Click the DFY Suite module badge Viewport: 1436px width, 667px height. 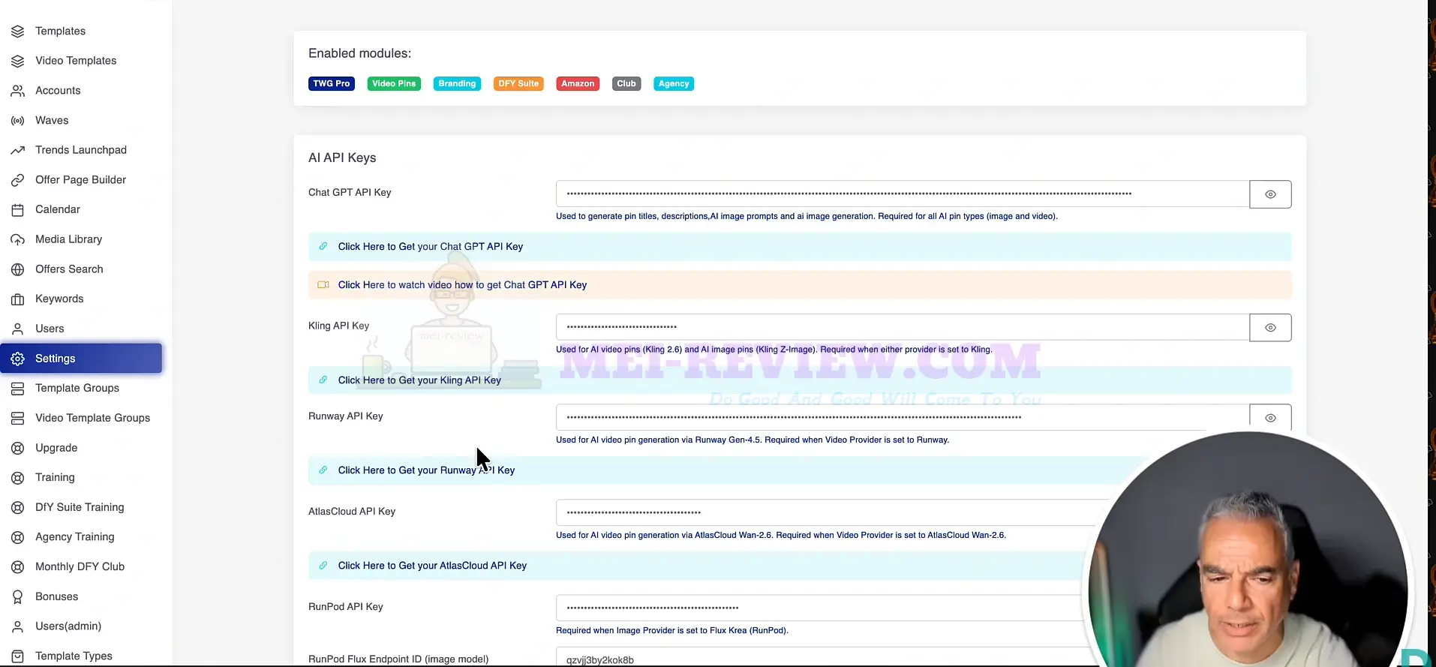(x=518, y=84)
